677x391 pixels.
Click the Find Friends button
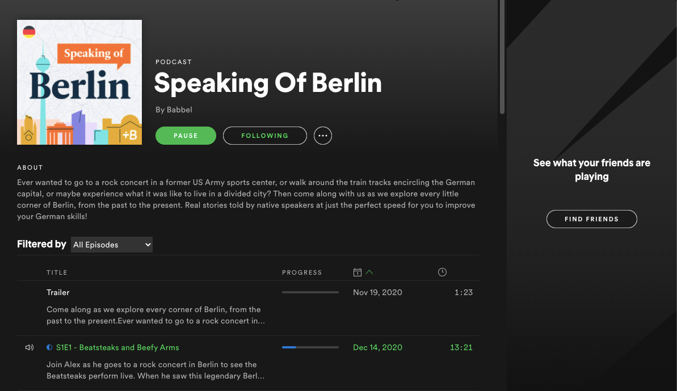click(591, 218)
